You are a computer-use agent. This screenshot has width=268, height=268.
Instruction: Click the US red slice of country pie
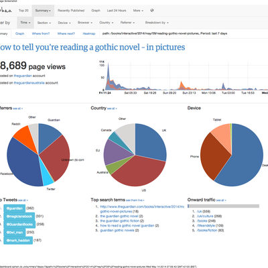139,172
